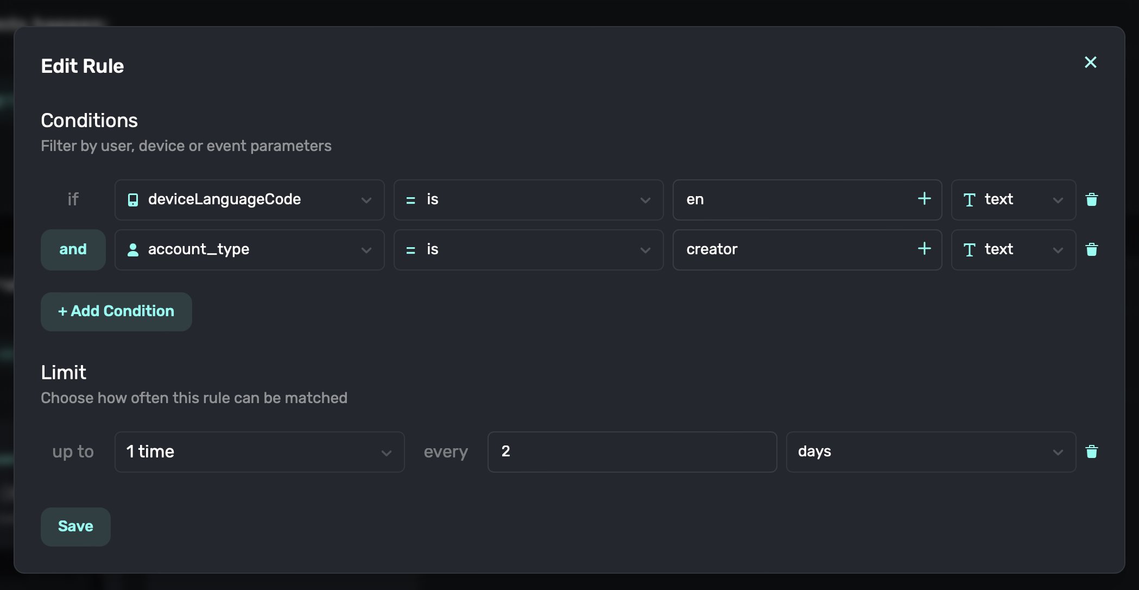The height and width of the screenshot is (590, 1139).
Task: Delete the deviceLanguageCode condition row
Action: 1091,199
